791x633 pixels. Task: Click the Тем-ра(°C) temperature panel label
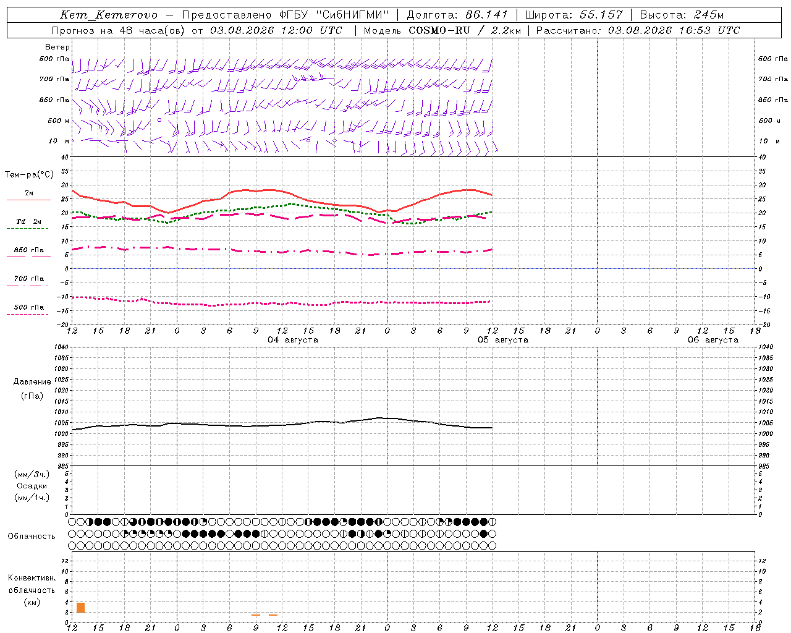29,175
